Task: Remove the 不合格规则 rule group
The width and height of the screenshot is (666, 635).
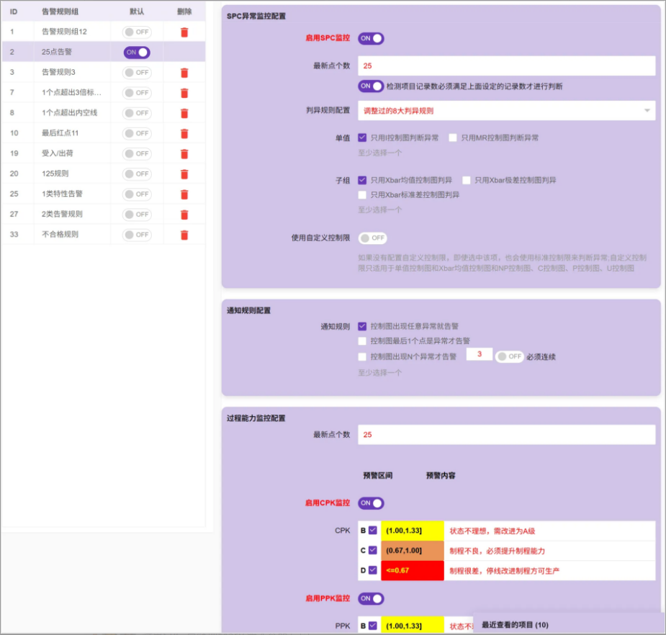Action: pyautogui.click(x=184, y=235)
